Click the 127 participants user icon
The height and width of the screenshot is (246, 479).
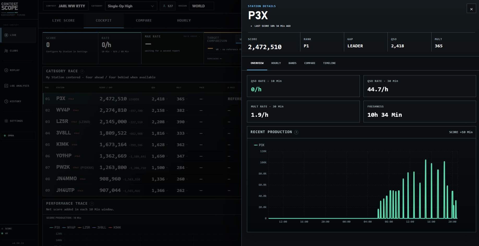coord(164,6)
